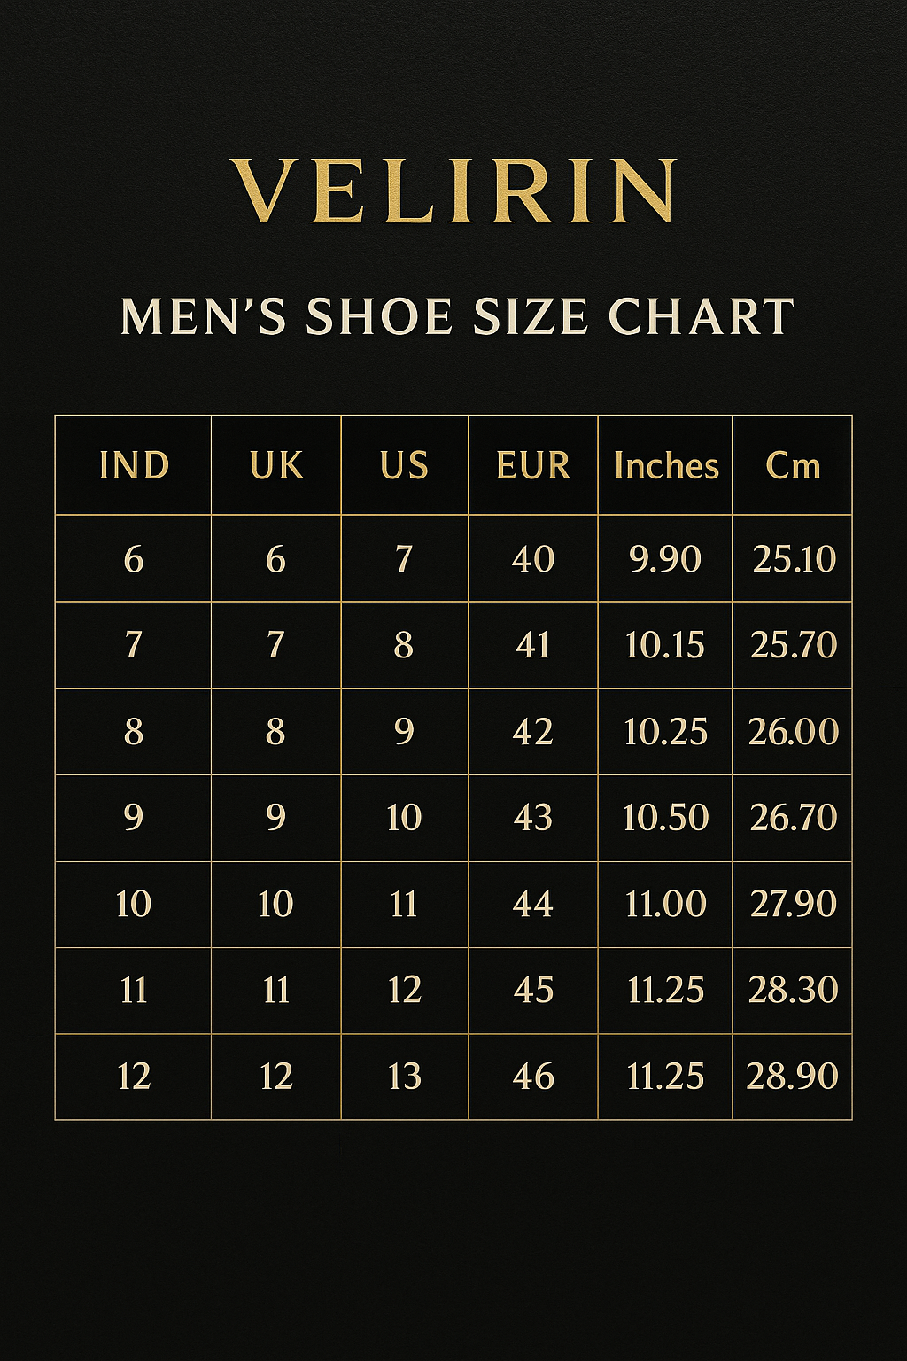This screenshot has height=1361, width=907.
Task: Click the VELIRIN brand title
Action: (455, 191)
